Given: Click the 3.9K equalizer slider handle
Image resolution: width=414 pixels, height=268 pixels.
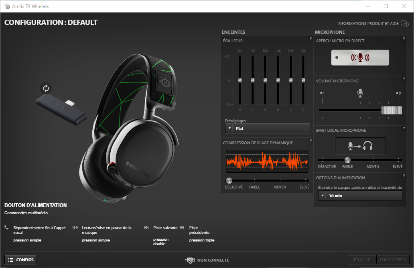Looking at the screenshot, I should [x=291, y=80].
